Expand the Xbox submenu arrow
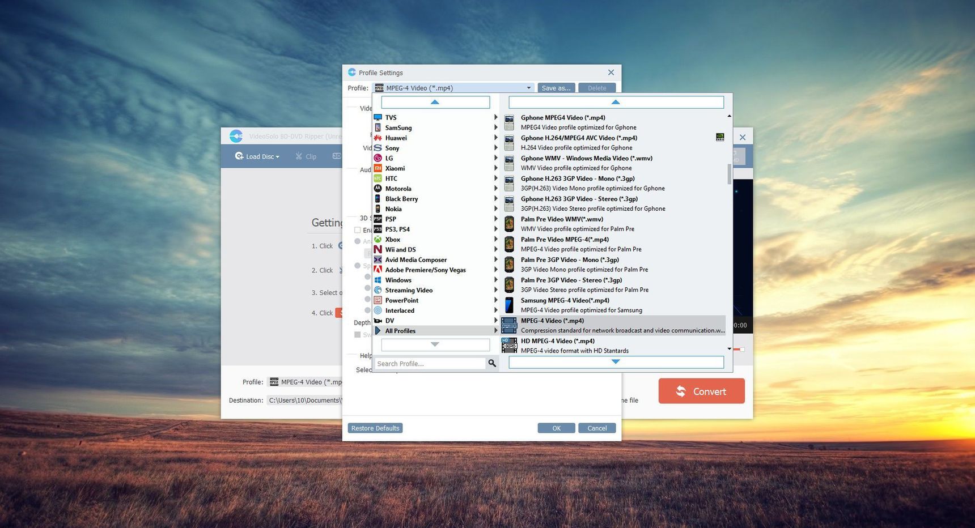975x528 pixels. coord(495,240)
